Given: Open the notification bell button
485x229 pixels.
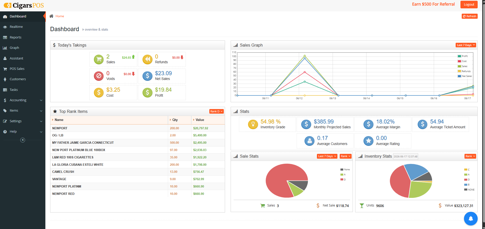Looking at the screenshot, I should pos(471,219).
